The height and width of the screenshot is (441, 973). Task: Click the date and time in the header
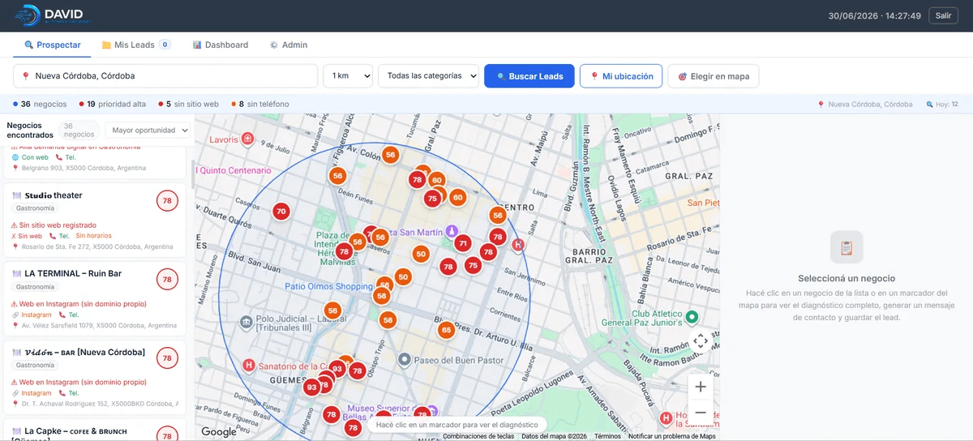874,16
